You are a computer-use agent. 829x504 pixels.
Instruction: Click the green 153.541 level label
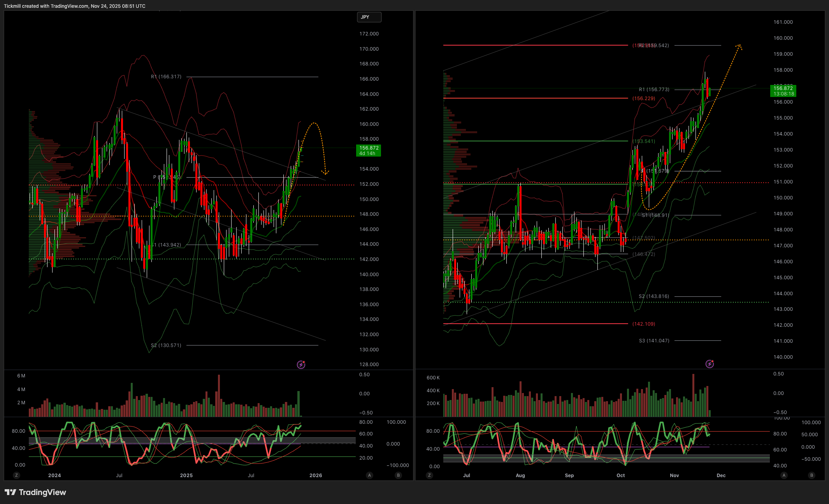click(x=644, y=141)
